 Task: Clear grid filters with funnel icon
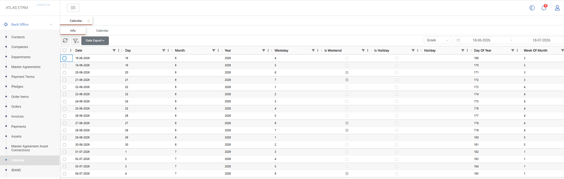pyautogui.click(x=76, y=41)
